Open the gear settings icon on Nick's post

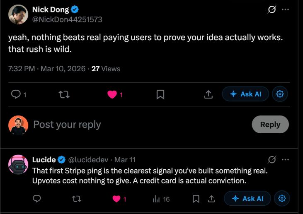(x=280, y=94)
